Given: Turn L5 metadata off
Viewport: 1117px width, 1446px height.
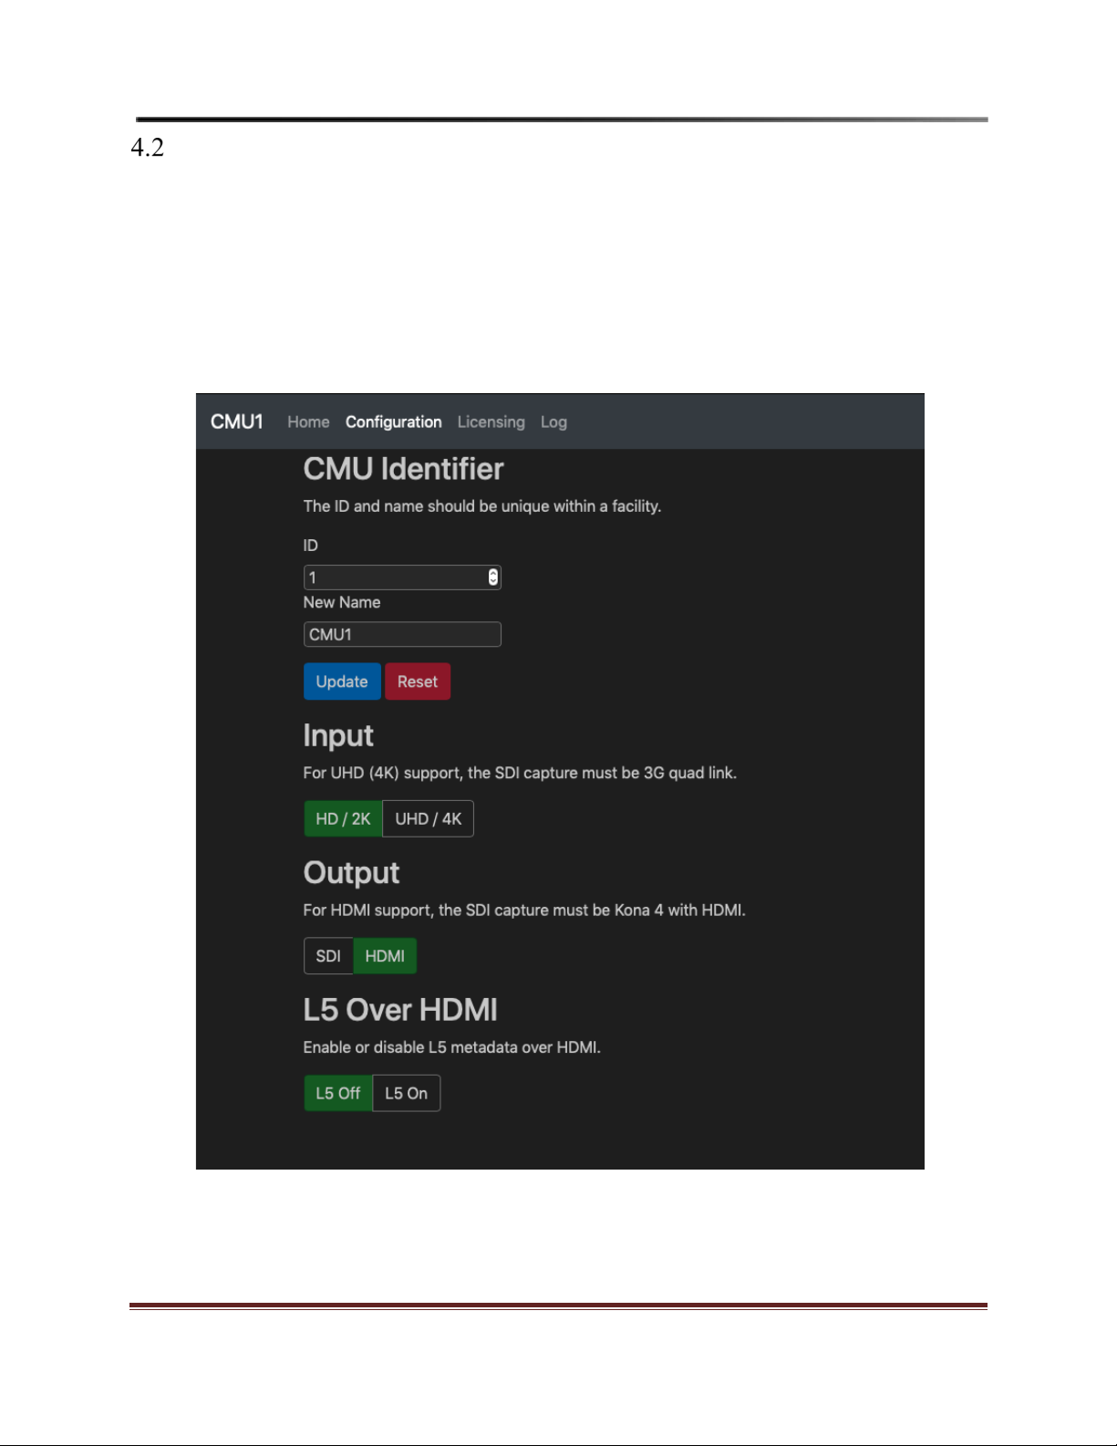Looking at the screenshot, I should (338, 1093).
